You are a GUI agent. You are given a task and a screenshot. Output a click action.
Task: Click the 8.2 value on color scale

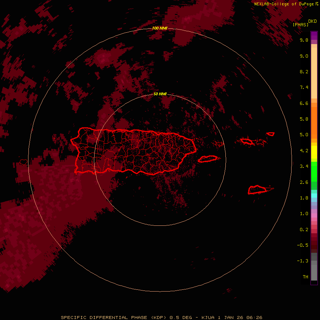[x=304, y=71]
